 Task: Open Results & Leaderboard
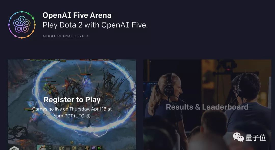click(x=207, y=107)
